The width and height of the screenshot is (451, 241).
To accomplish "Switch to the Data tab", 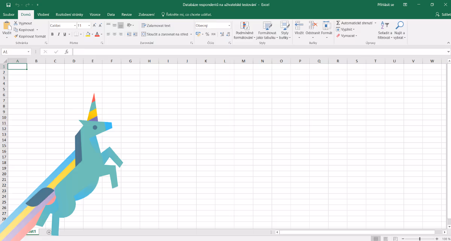I will [x=111, y=14].
